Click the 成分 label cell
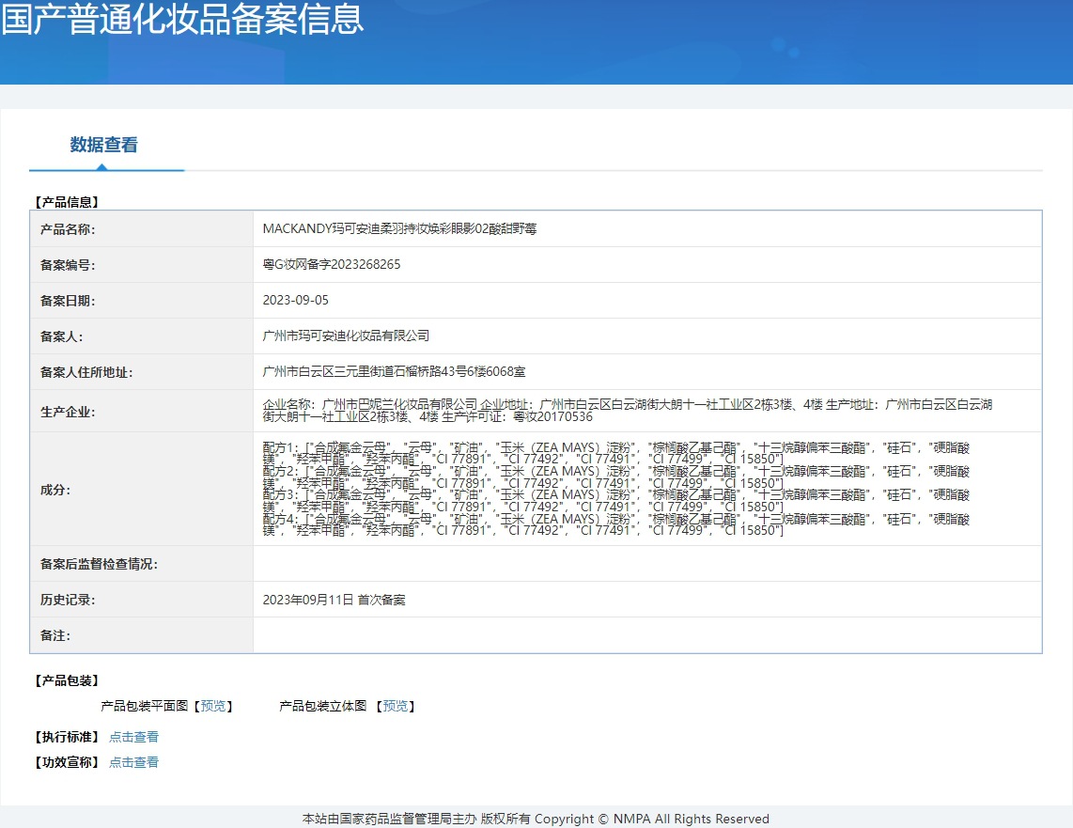 142,490
